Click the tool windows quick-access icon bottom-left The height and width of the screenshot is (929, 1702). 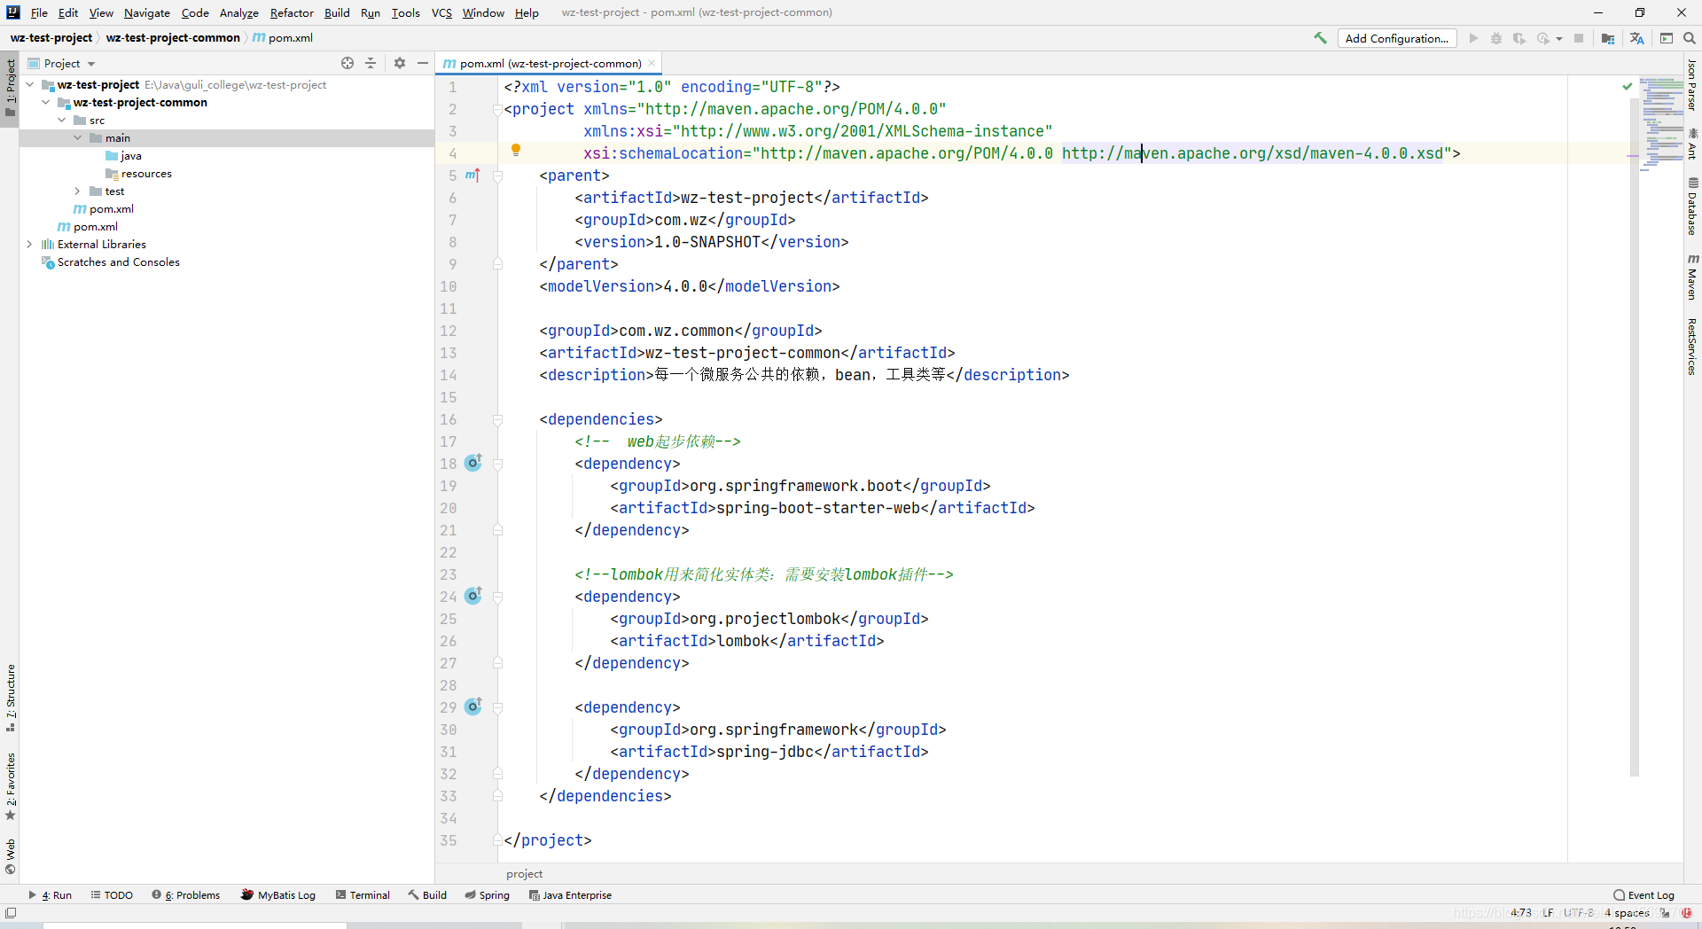(11, 913)
